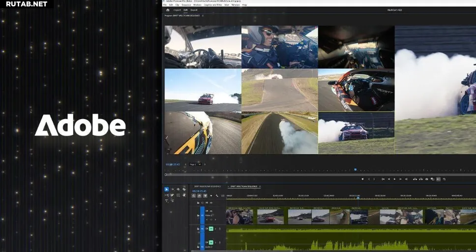This screenshot has width=476, height=252.
Task: Select the Ripple Edit tool
Action: coord(178,189)
